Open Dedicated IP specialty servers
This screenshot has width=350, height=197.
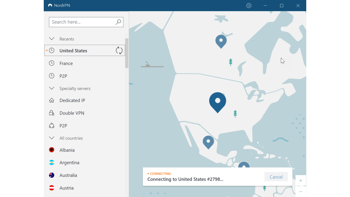[x=85, y=100]
